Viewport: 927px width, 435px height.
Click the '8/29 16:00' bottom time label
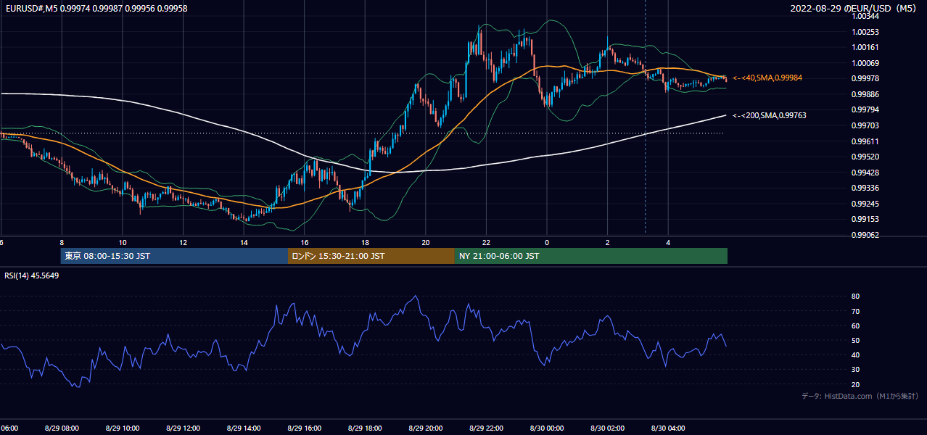304,428
